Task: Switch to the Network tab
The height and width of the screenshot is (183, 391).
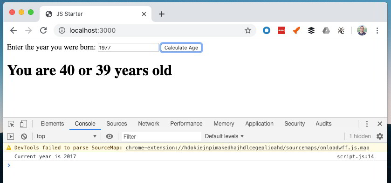Action: tap(149, 124)
